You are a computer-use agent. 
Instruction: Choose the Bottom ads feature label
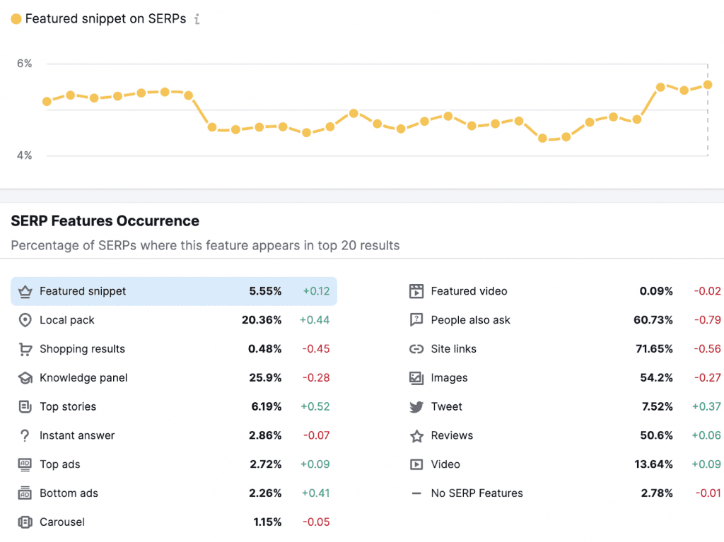[69, 493]
